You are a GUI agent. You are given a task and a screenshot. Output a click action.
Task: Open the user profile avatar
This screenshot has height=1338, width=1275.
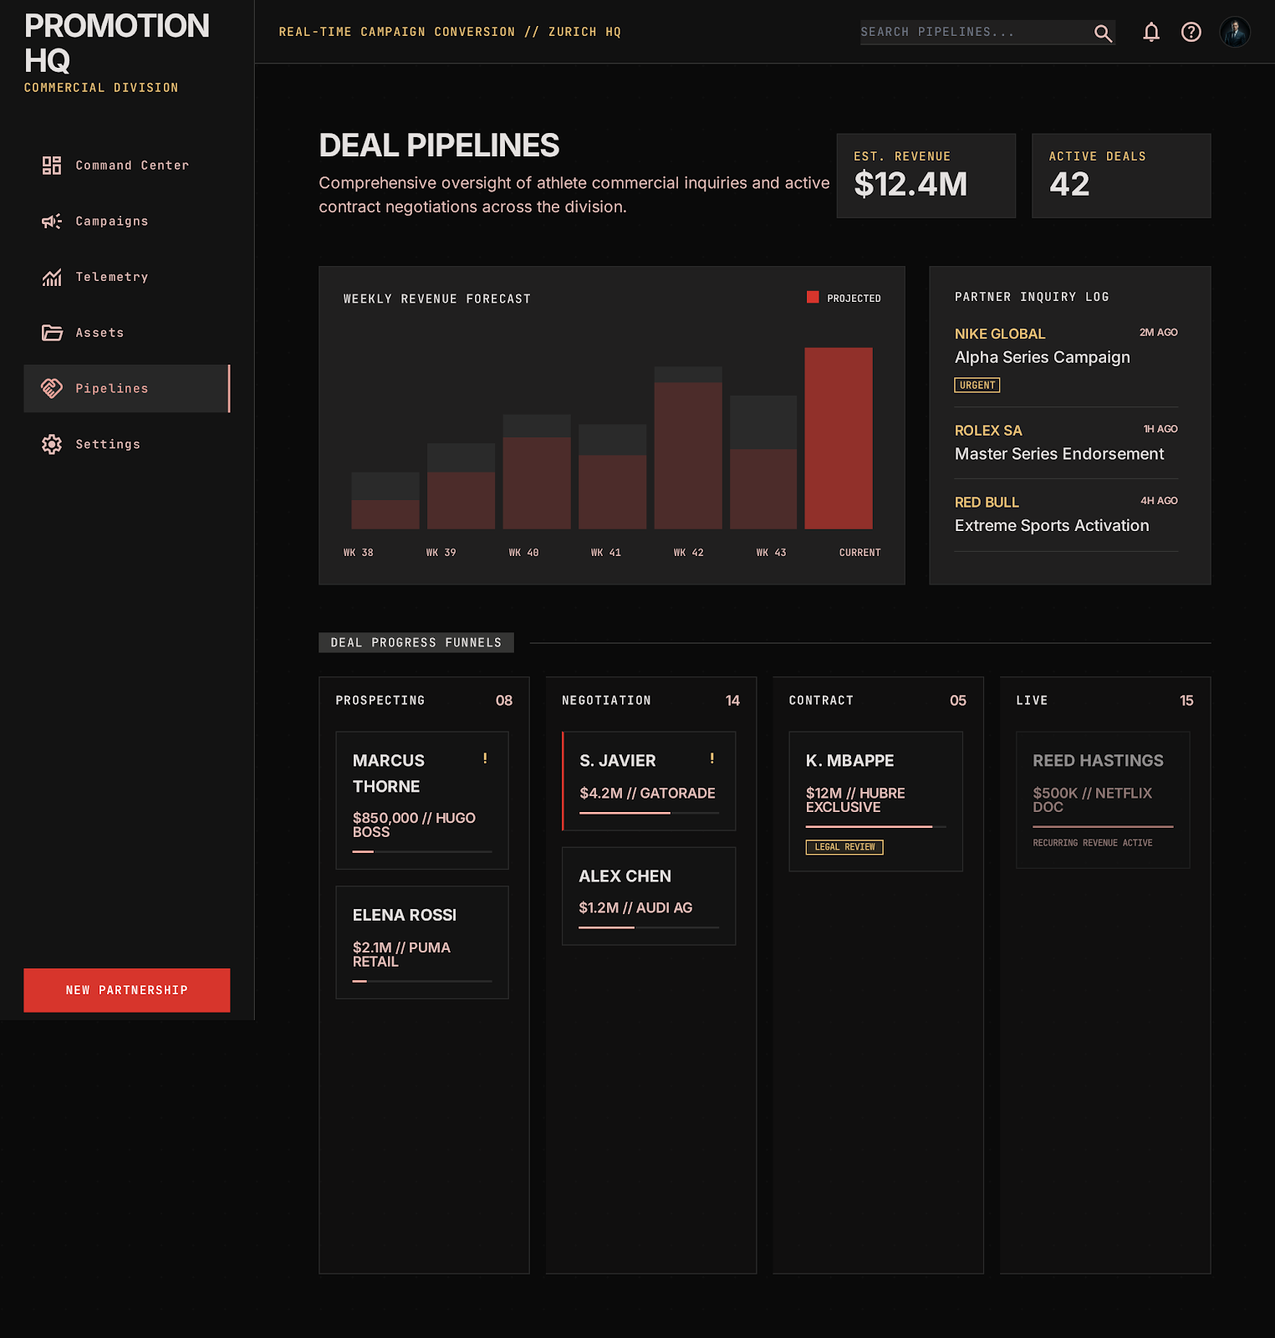(x=1235, y=32)
